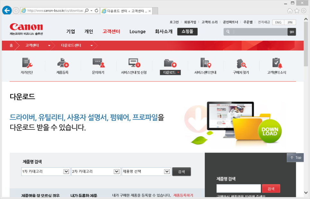The height and width of the screenshot is (199, 310).
Task: Open the browser Home icon
Action: pyautogui.click(x=290, y=11)
